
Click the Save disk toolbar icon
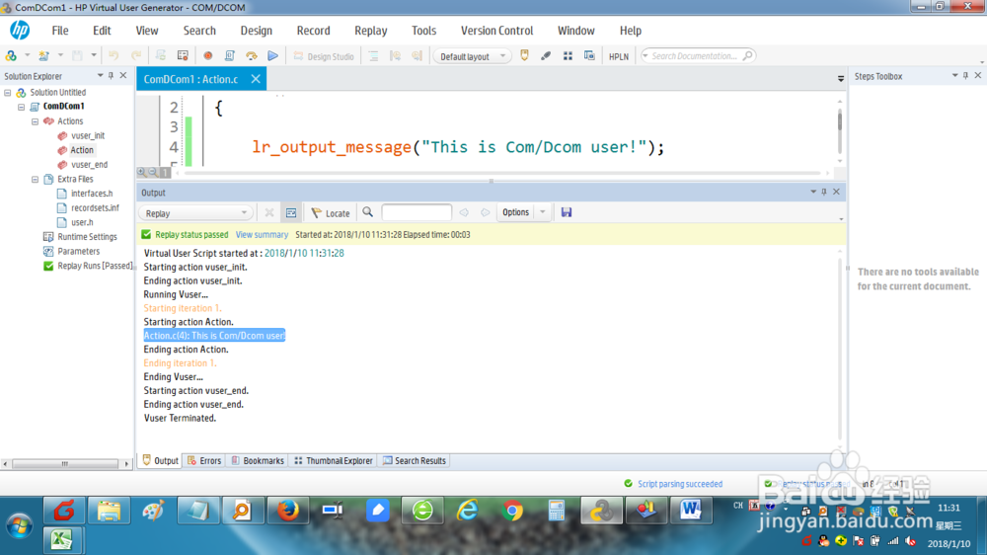click(77, 56)
